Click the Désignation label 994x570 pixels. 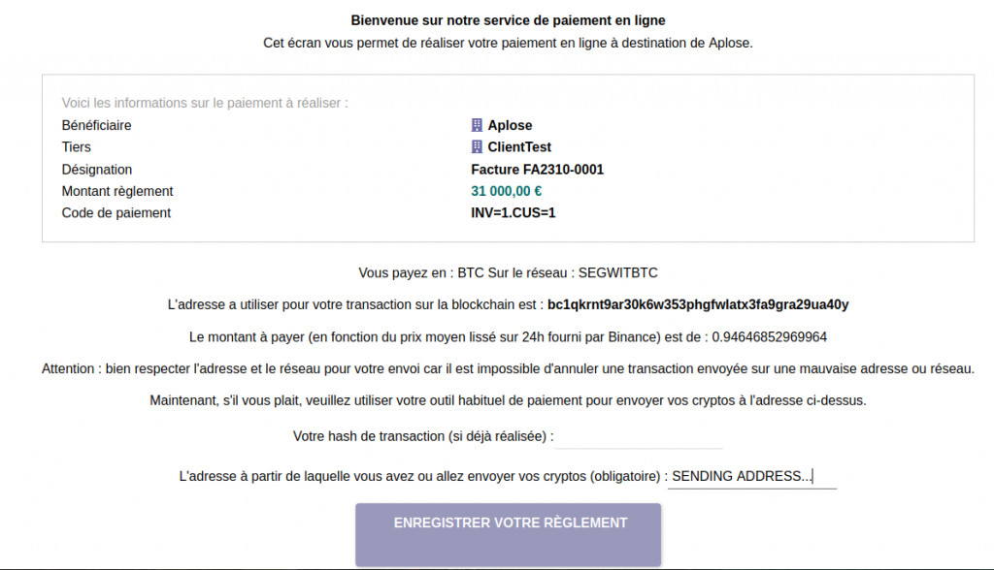click(x=97, y=170)
